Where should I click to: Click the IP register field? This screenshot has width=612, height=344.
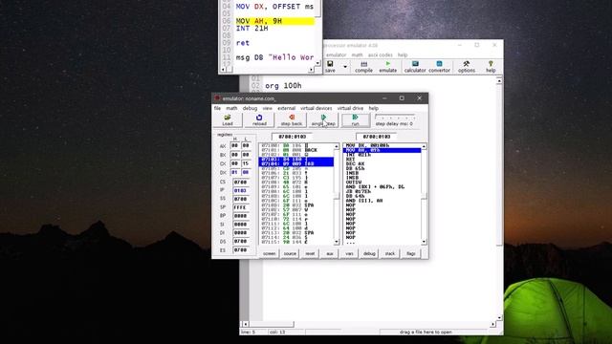pos(240,190)
